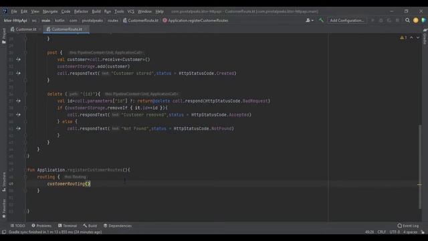The height and width of the screenshot is (241, 428).
Task: Click ktor-HttpApi breadcrumb
Action: (15, 21)
